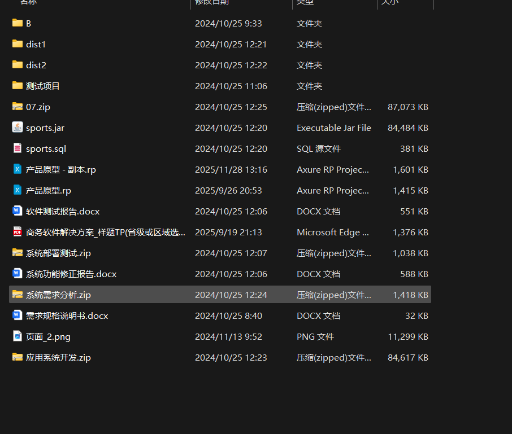
Task: Select the dist2 folder name
Action: (36, 65)
